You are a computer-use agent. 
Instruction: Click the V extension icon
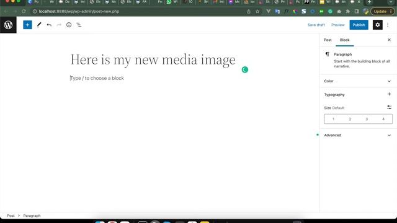(269, 11)
